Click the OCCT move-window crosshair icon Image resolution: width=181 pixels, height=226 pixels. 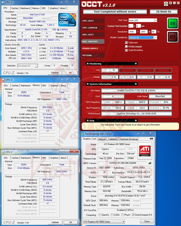[166, 4]
